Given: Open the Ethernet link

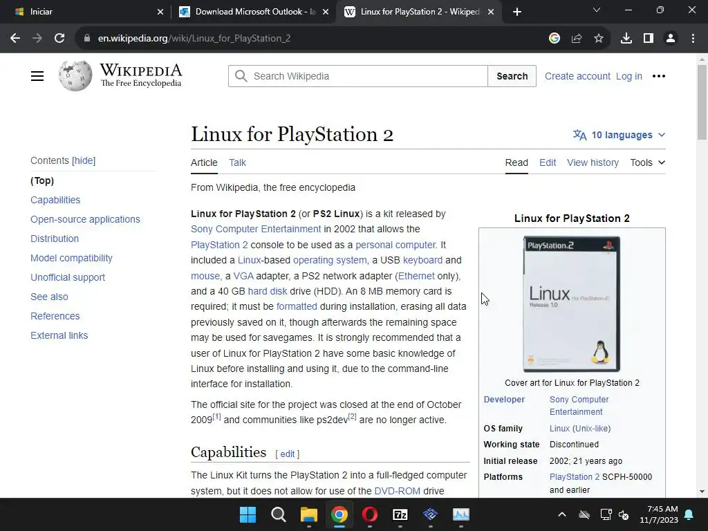Looking at the screenshot, I should click(416, 276).
